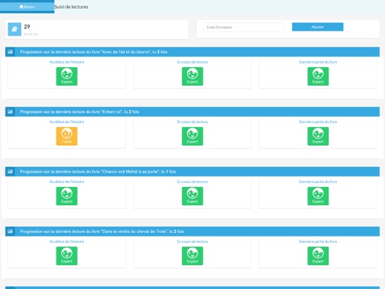385x289 pixels.
Task: Click 'Au début de l'histoire' label for 'cheval de Troie'
Action: coord(67,242)
